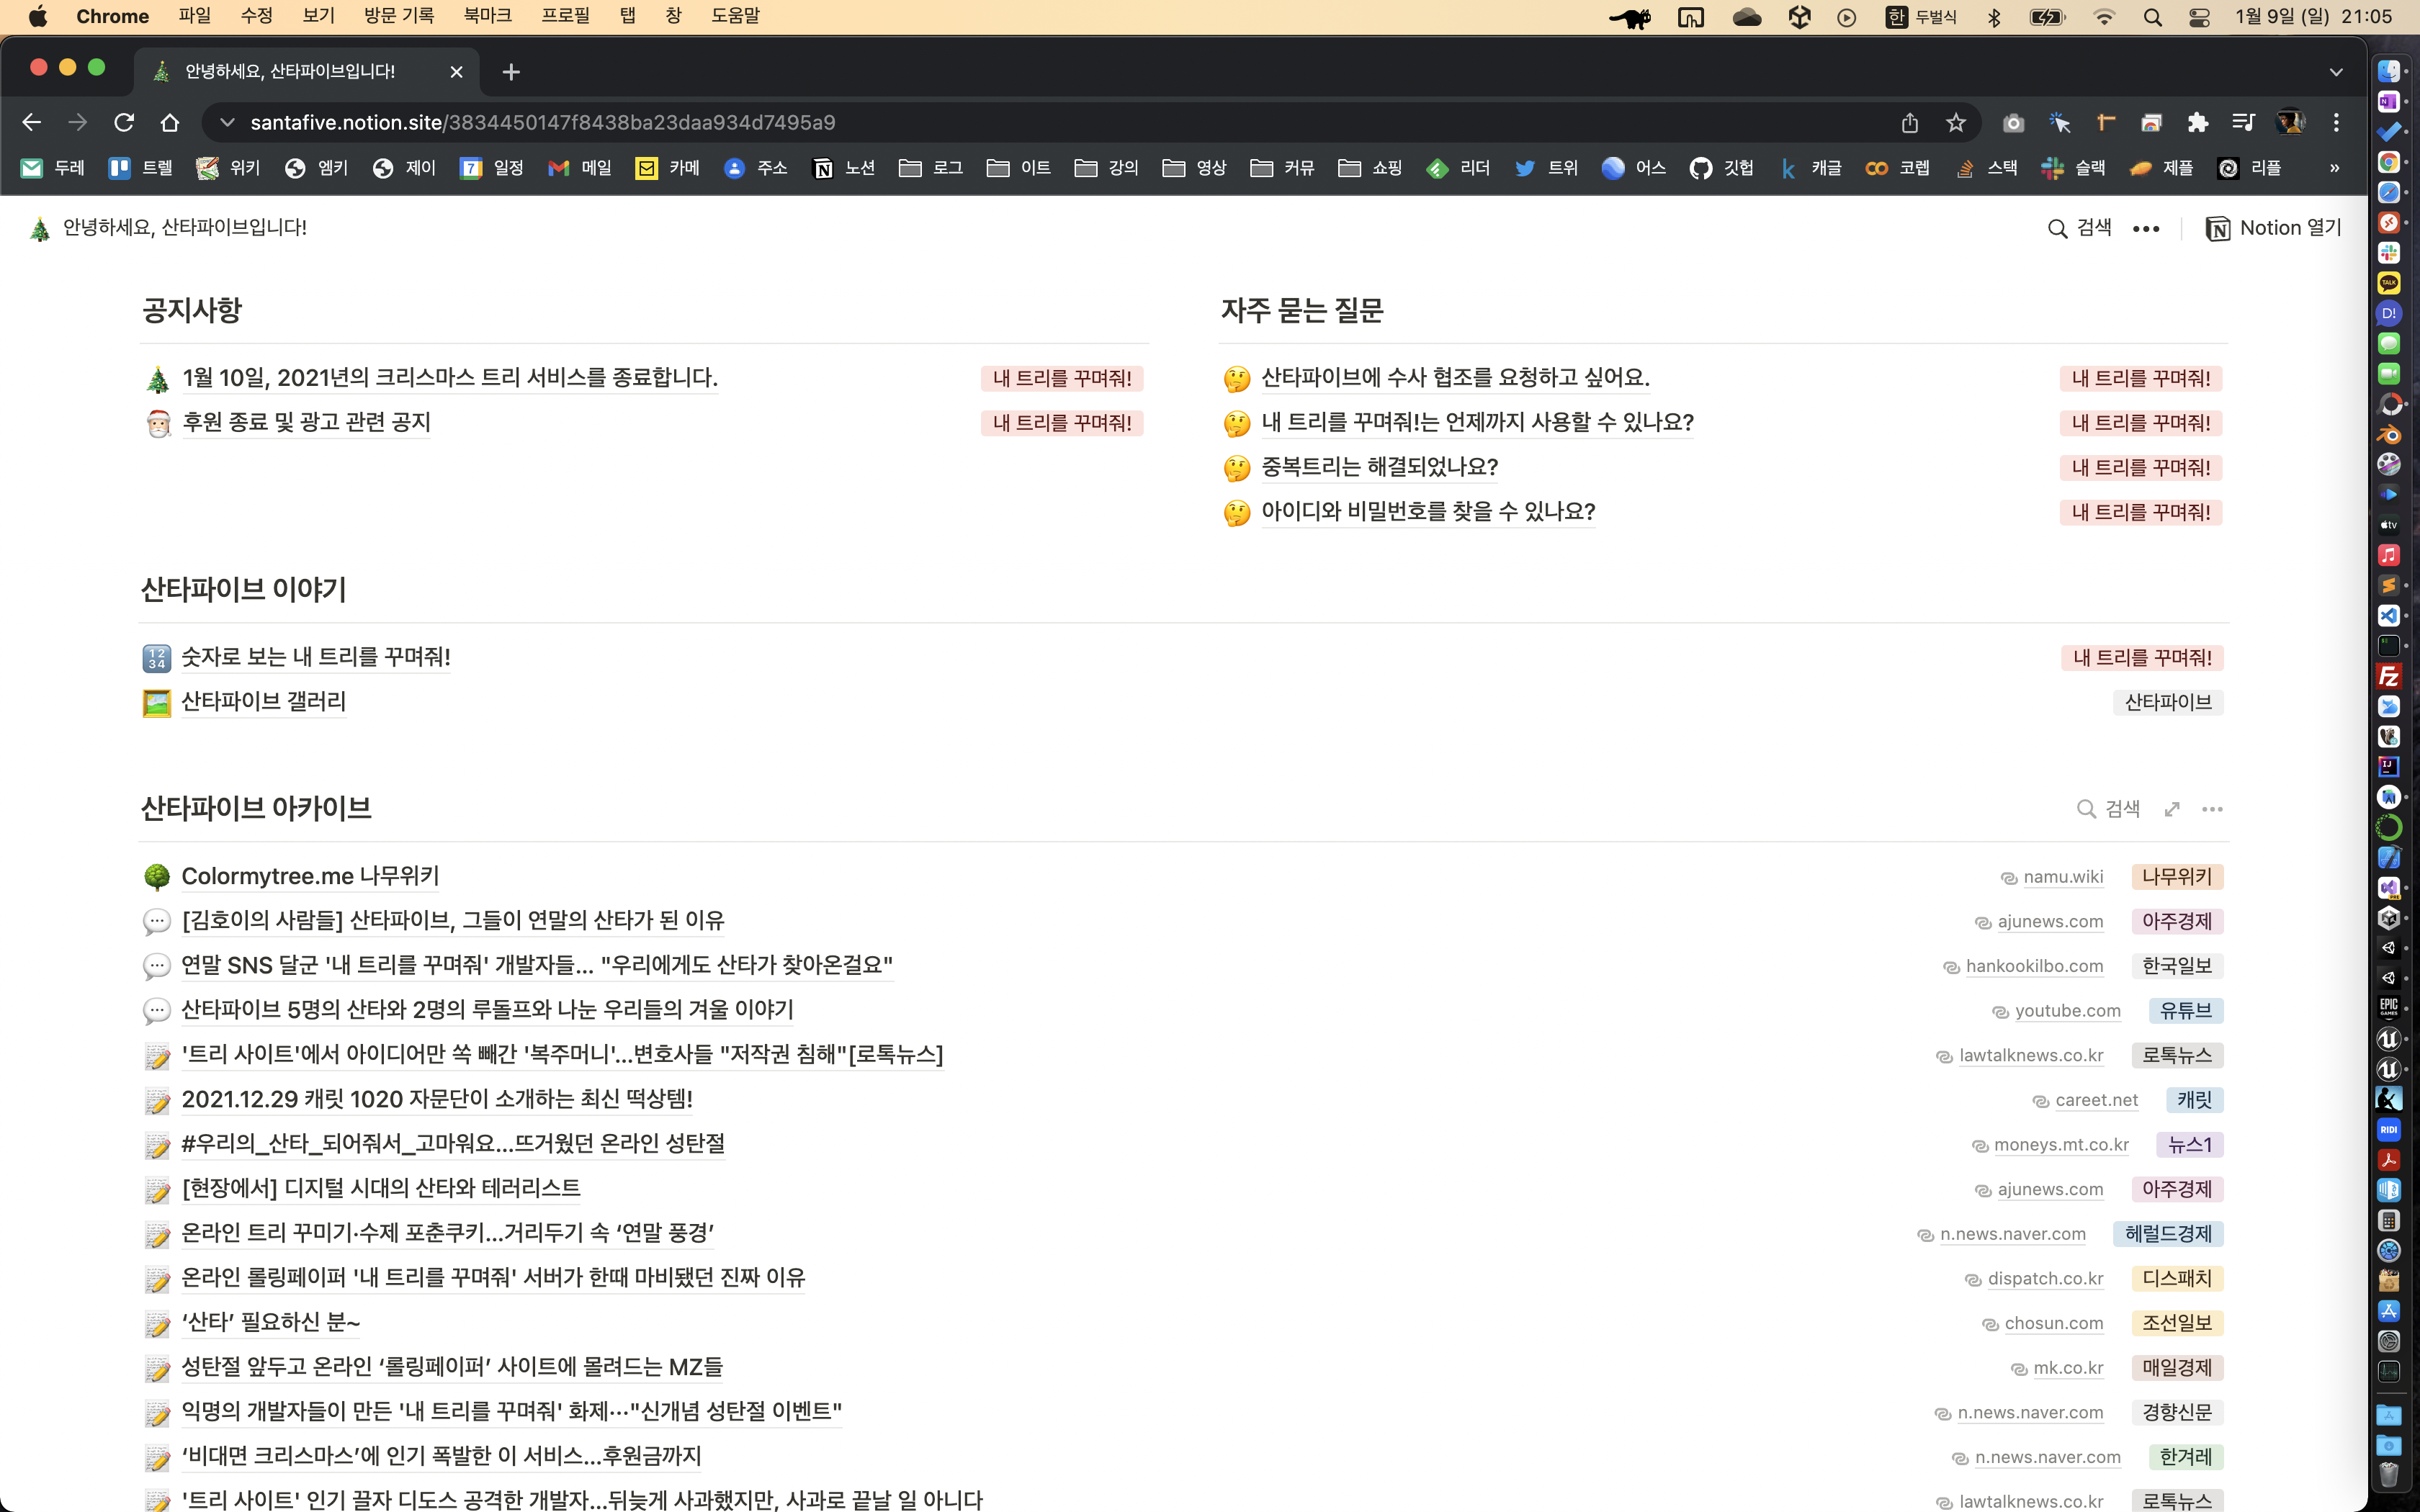Open the 산타파이브 갤러리 page link
Image resolution: width=2420 pixels, height=1512 pixels.
tap(263, 702)
